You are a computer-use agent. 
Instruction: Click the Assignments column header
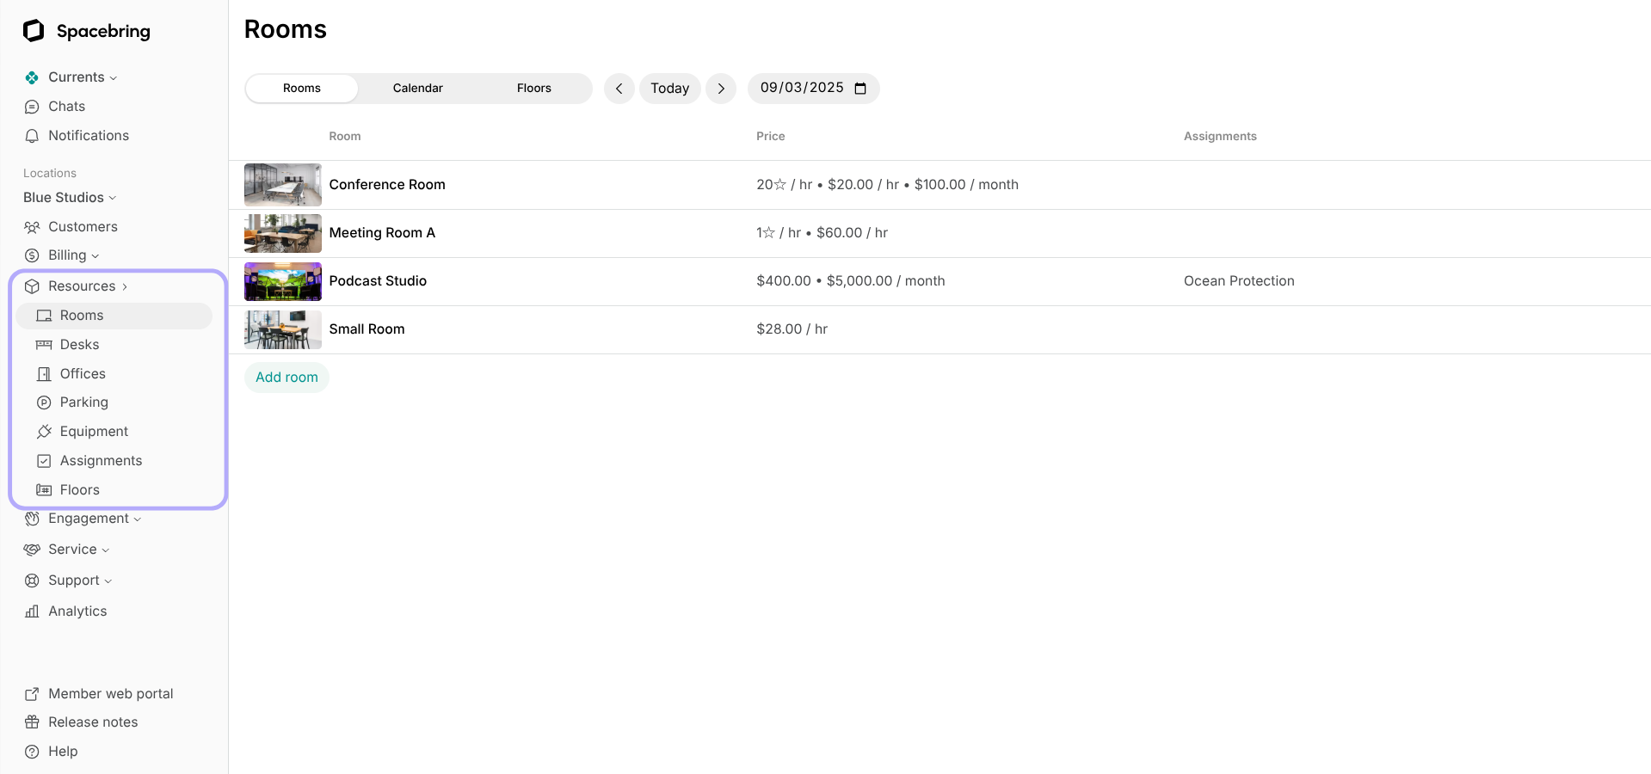tap(1220, 137)
